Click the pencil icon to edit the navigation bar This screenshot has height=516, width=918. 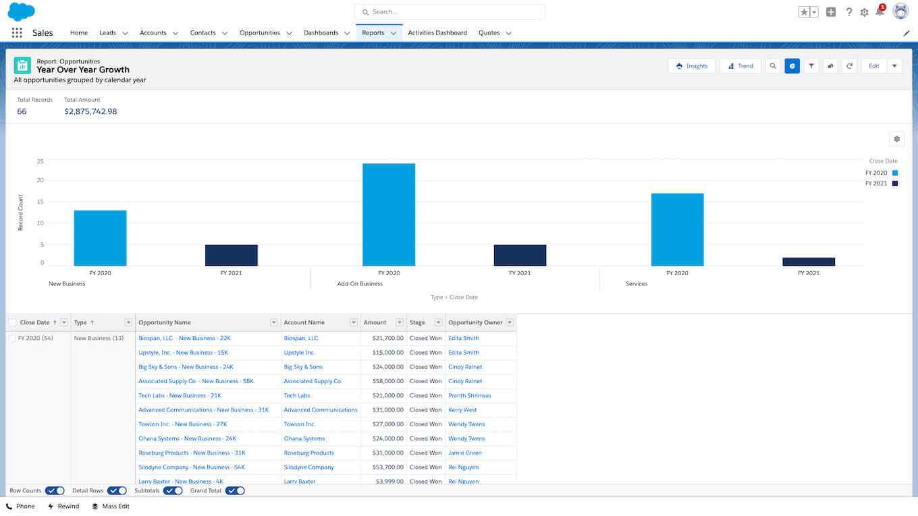click(x=907, y=33)
